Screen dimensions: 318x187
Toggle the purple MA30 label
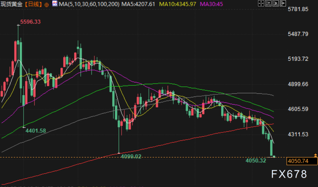coord(211,4)
